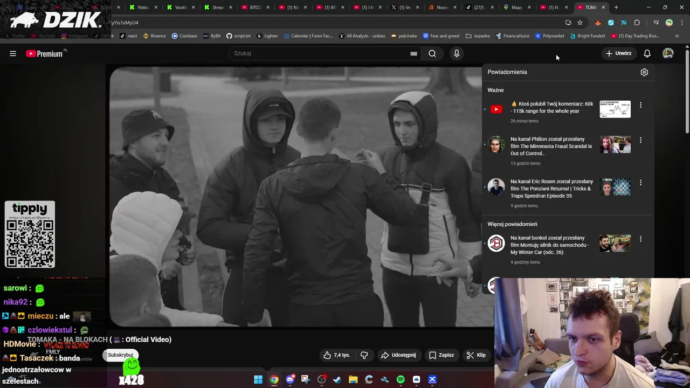
Task: Open the Extensions puzzle icon
Action: pos(637,23)
